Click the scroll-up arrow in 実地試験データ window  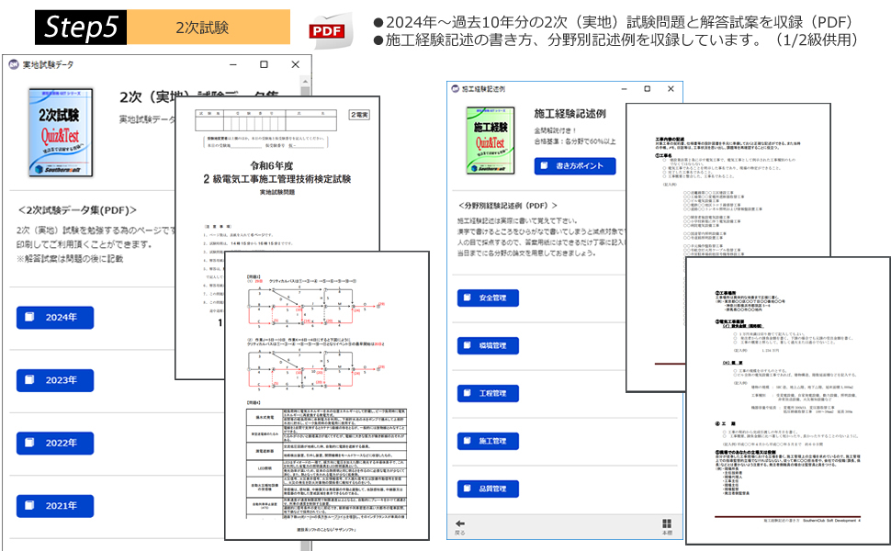pyautogui.click(x=305, y=81)
